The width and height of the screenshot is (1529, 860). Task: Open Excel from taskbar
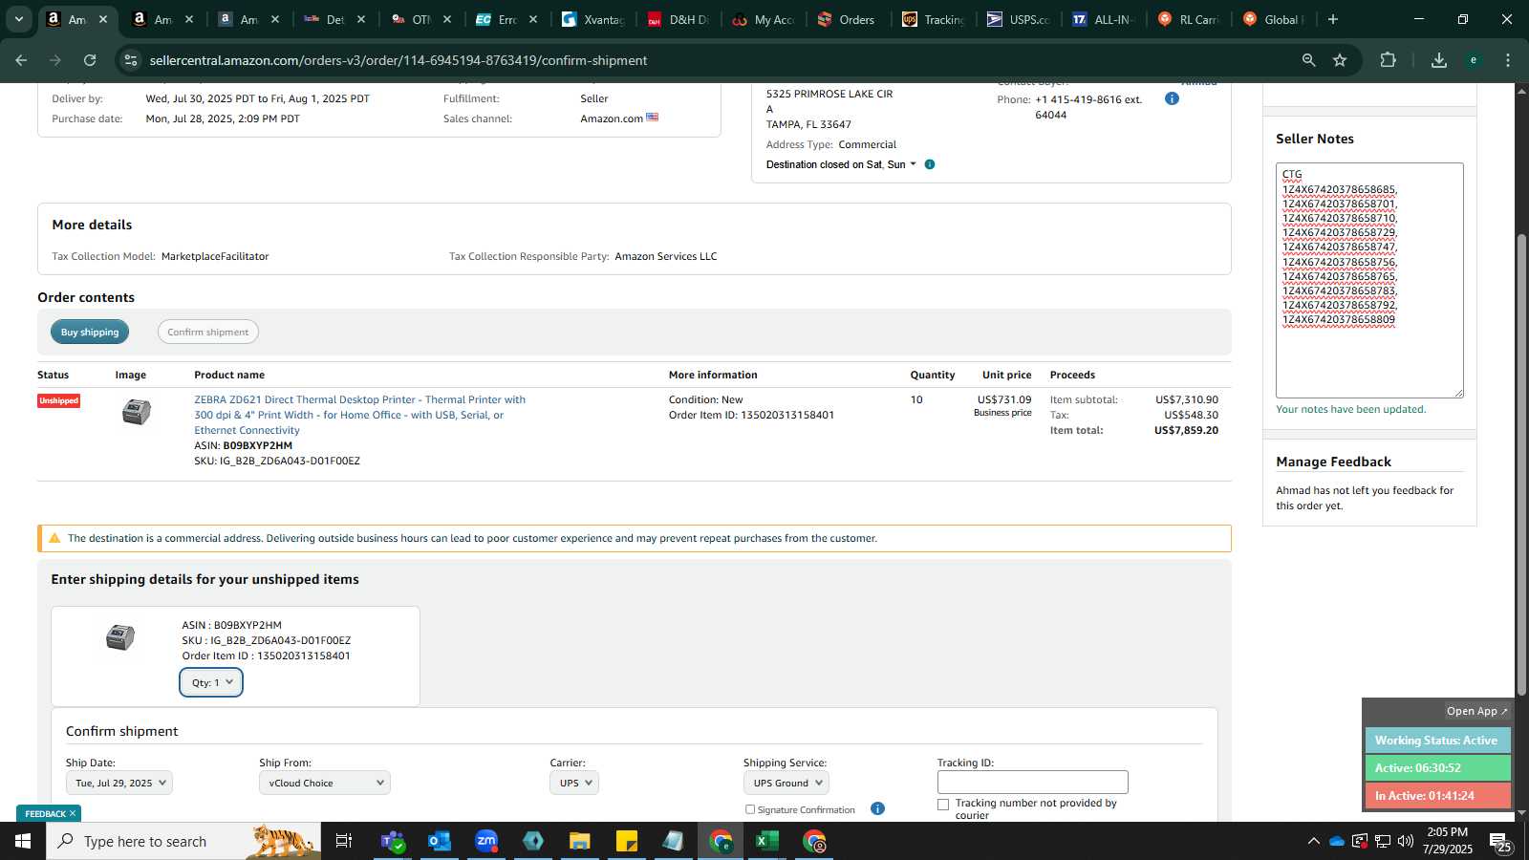[x=767, y=841]
